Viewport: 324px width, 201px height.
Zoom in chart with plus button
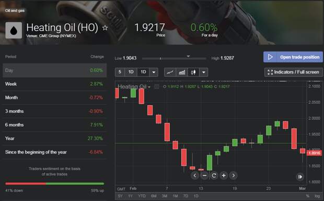[x=224, y=175]
